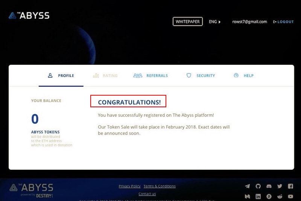Screen dimensions: 301x201
Task: Open the Discord icon in footer
Action: pos(269,186)
